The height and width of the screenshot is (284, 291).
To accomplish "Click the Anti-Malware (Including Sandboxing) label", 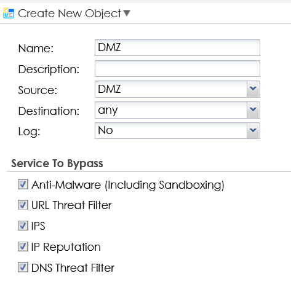I will (x=128, y=185).
